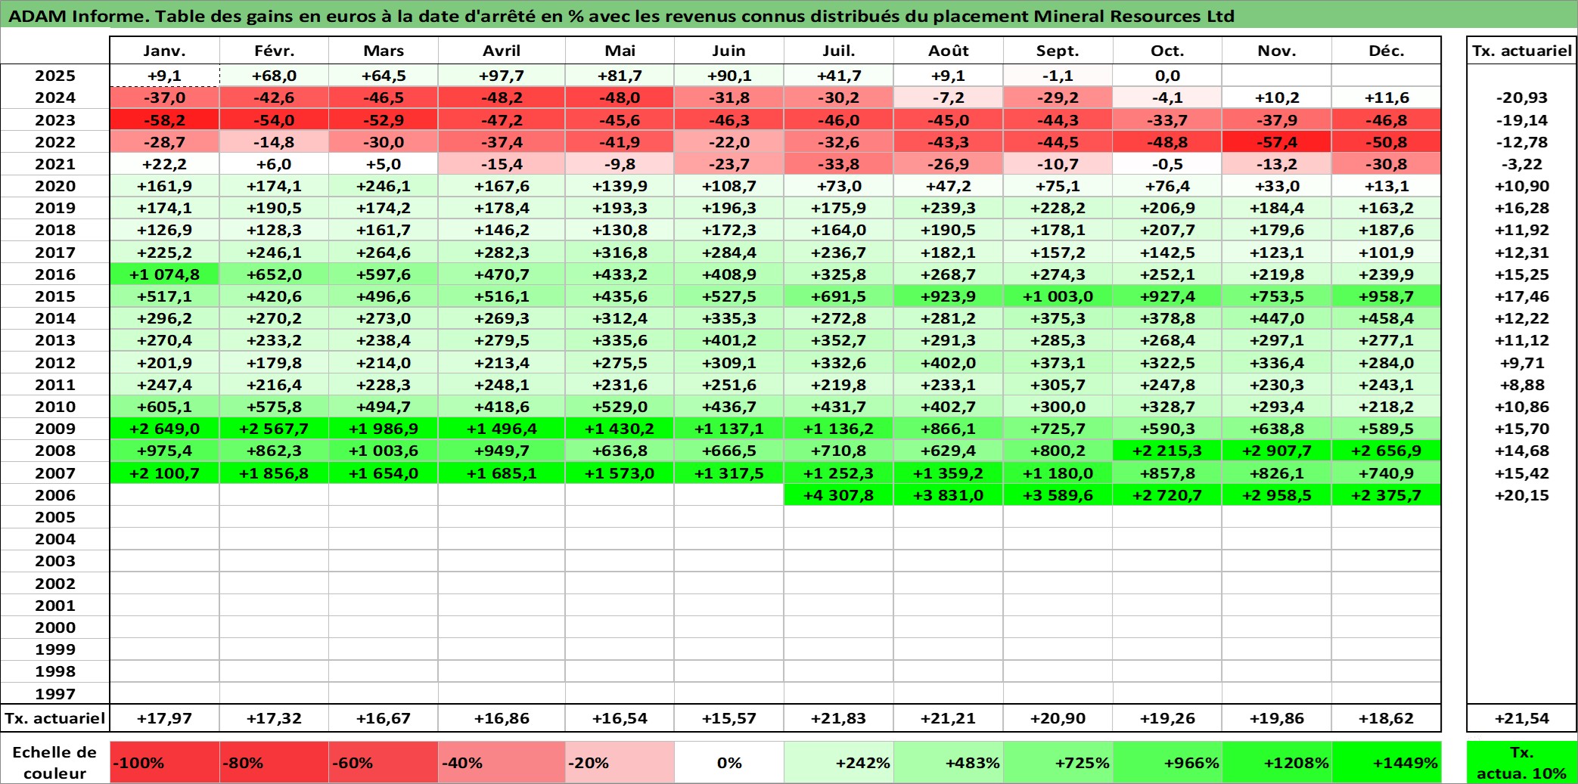Select the Juil. column header

(x=838, y=51)
